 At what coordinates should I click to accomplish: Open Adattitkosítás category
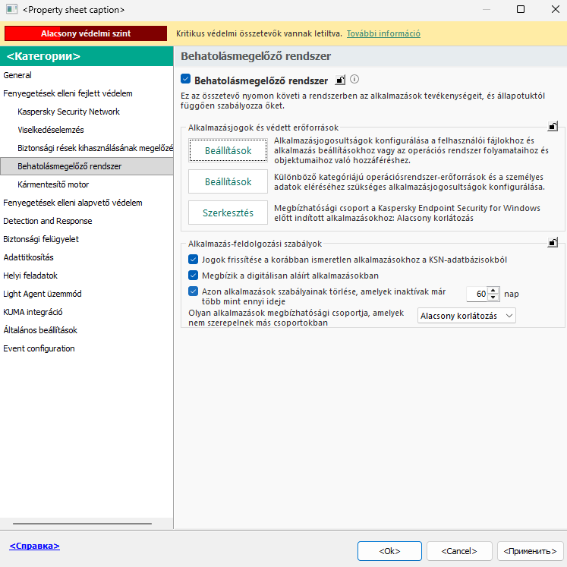pos(28,257)
